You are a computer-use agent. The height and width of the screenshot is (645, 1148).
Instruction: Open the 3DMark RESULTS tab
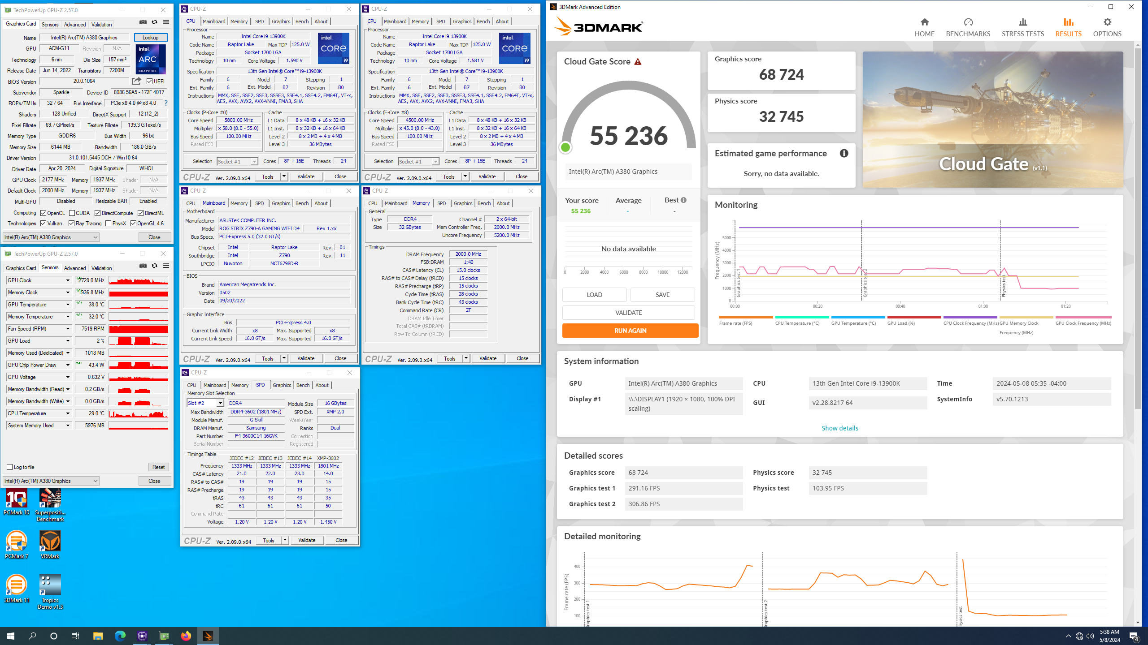[x=1068, y=27]
